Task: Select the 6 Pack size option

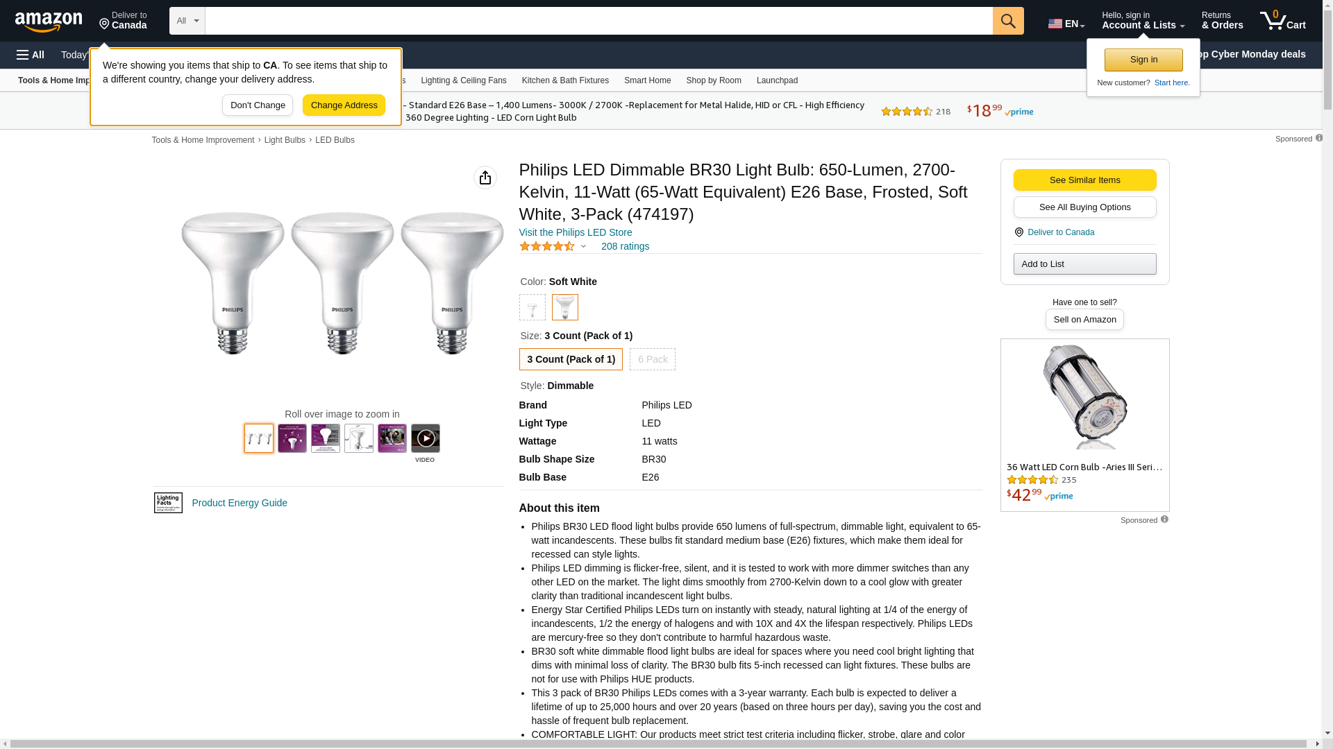Action: (x=652, y=359)
